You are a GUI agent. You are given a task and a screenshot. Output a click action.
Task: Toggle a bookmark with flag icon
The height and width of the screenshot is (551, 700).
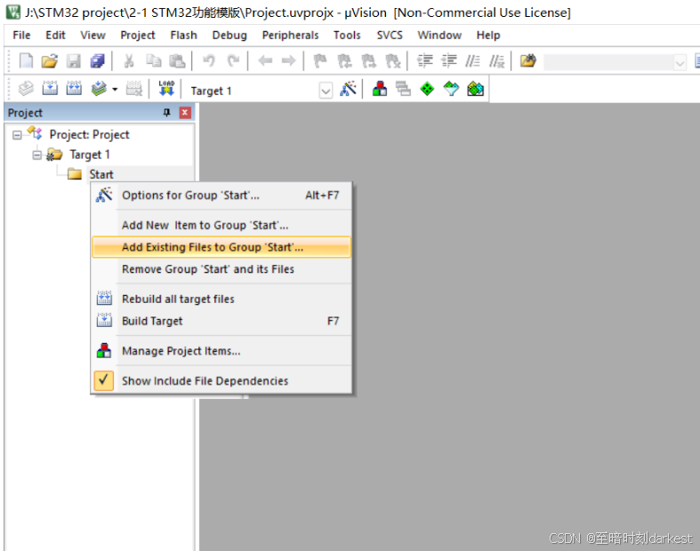(x=320, y=60)
